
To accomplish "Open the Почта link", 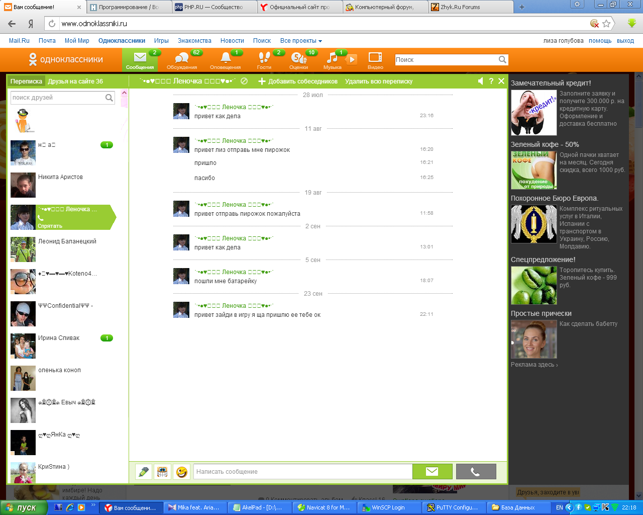I will point(47,41).
